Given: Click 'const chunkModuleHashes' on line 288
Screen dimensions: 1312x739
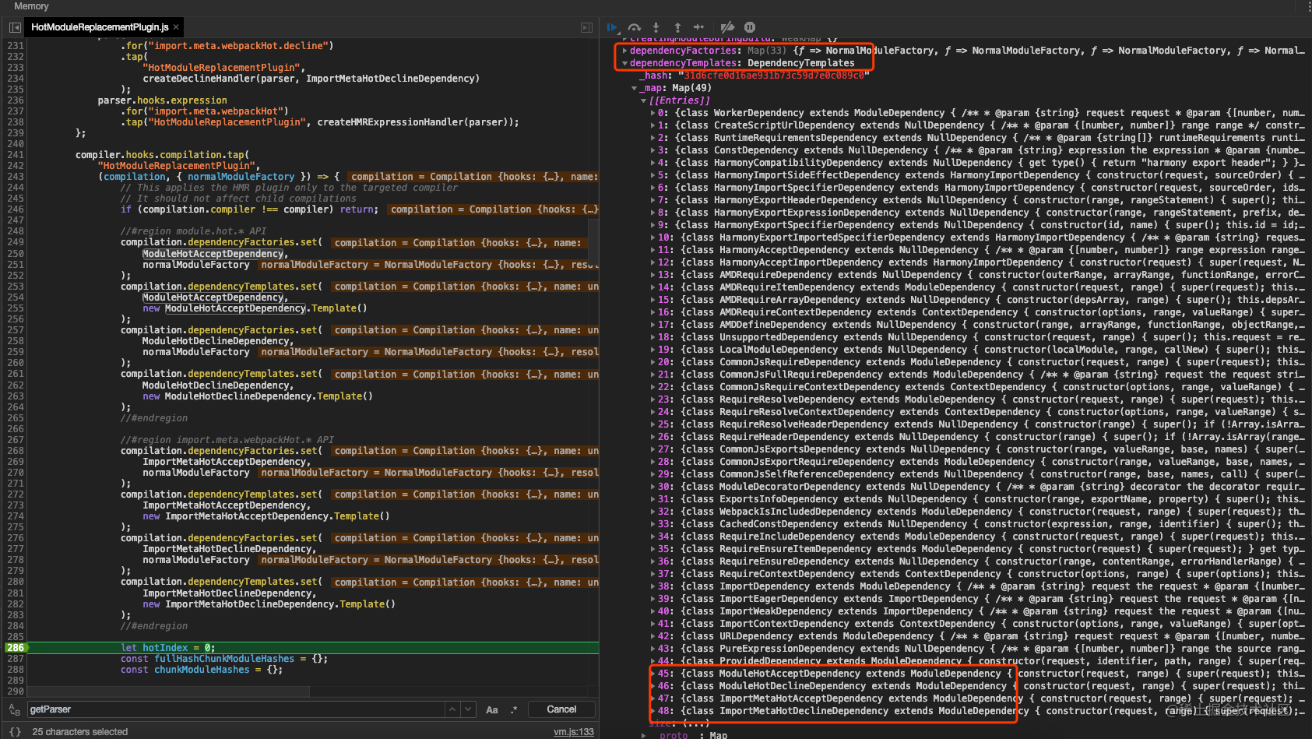Looking at the screenshot, I should [185, 670].
